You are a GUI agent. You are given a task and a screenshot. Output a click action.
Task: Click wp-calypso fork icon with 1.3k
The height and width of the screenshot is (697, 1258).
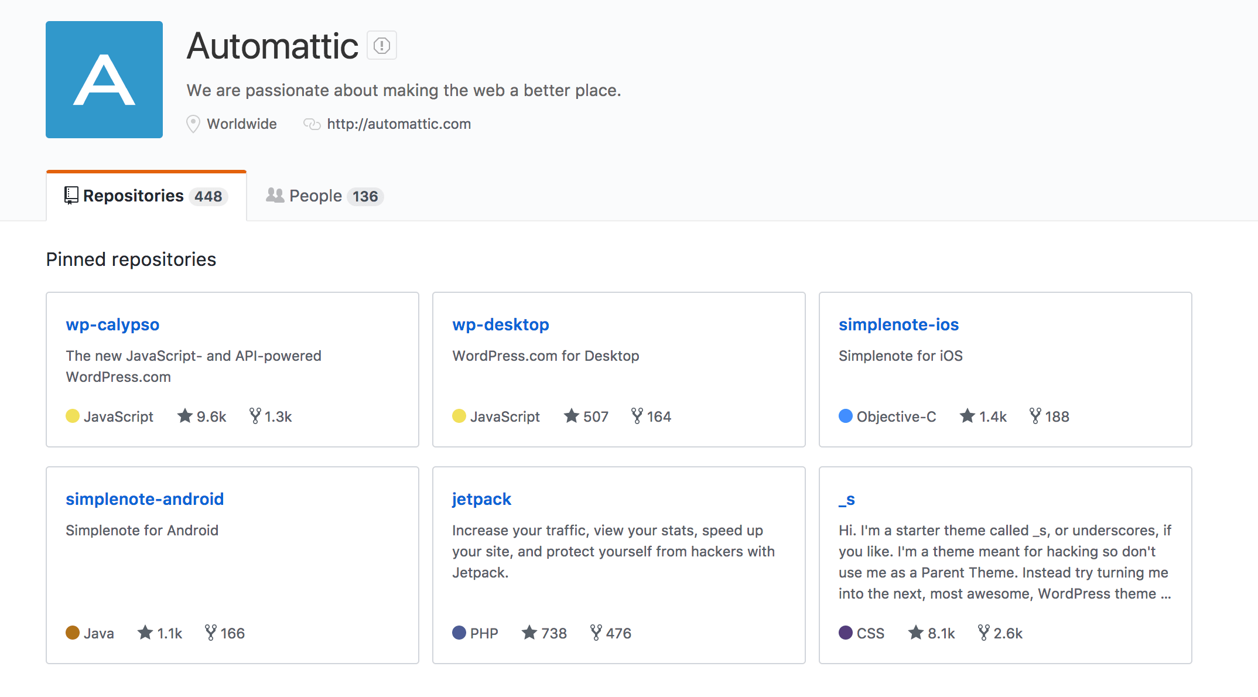pyautogui.click(x=255, y=416)
